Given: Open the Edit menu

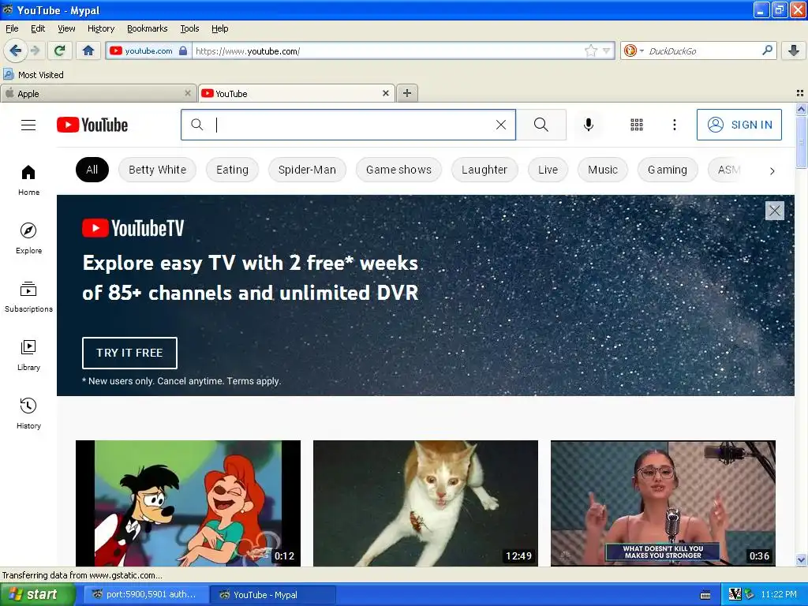Looking at the screenshot, I should 38,28.
